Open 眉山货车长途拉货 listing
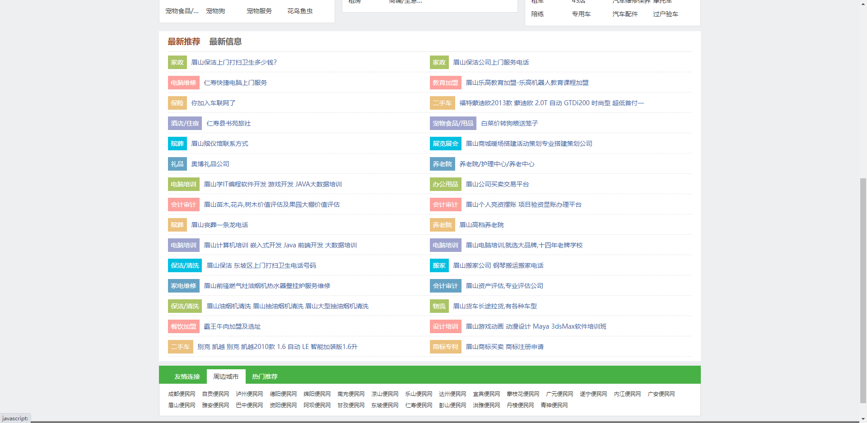The height and width of the screenshot is (423, 867). [x=495, y=306]
